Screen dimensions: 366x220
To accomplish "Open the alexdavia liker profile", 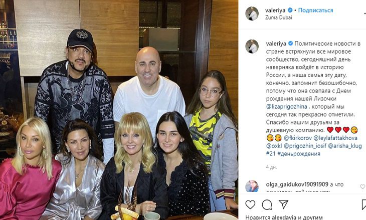I will click(284, 217).
